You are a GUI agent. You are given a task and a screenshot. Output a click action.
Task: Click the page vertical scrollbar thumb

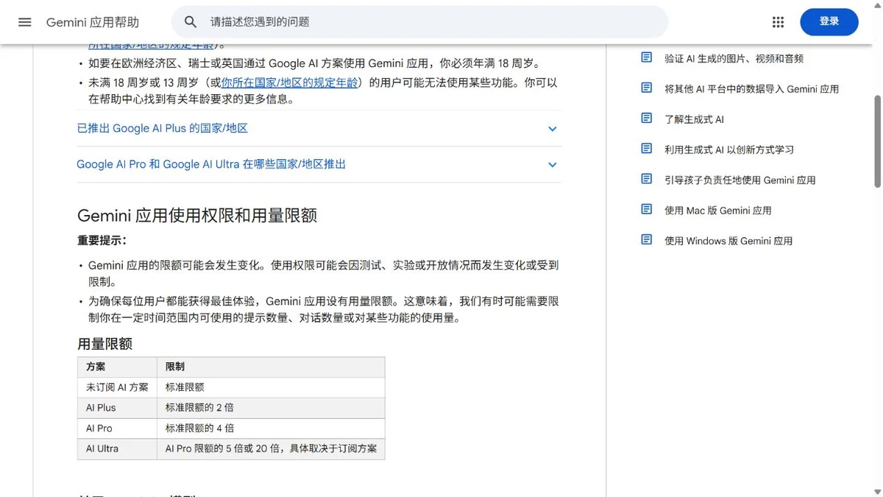(877, 140)
